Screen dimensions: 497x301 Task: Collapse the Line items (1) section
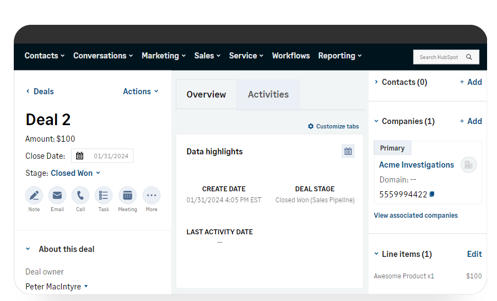(x=376, y=254)
